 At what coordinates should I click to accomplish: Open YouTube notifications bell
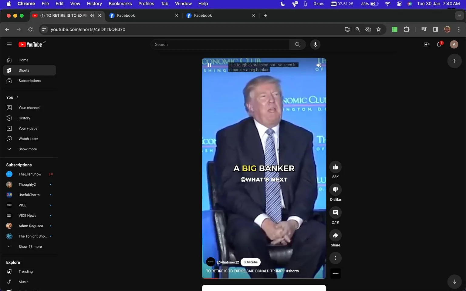439,45
